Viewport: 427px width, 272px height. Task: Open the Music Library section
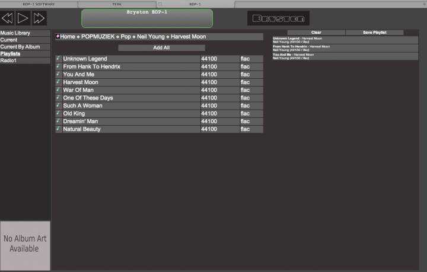click(25, 33)
